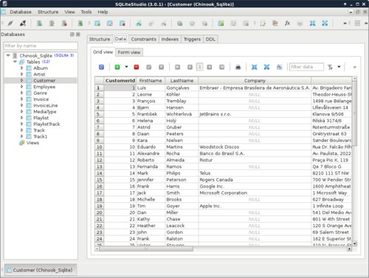369x278 pixels.
Task: Select the Woodstock Discos company cell
Action: [x=255, y=147]
